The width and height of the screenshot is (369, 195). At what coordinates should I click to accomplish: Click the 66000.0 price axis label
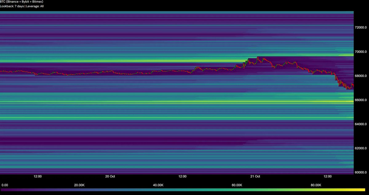[361, 100]
